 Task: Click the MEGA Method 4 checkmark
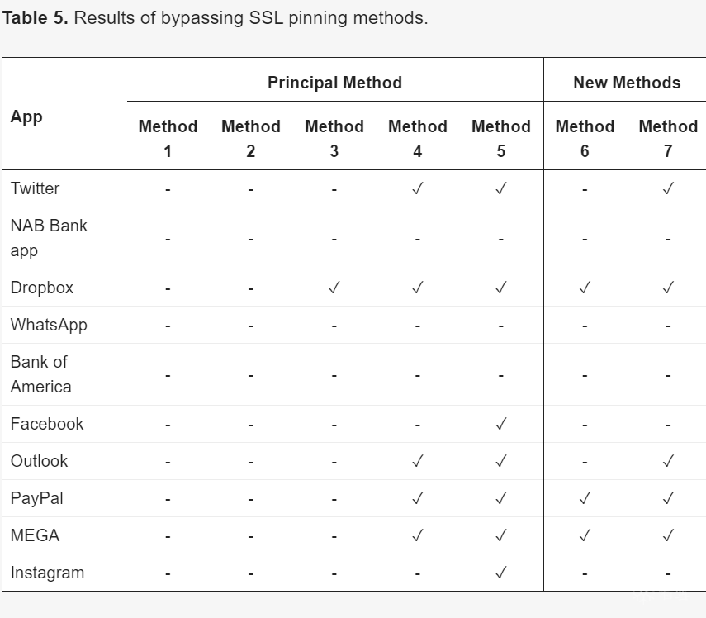pyautogui.click(x=417, y=535)
